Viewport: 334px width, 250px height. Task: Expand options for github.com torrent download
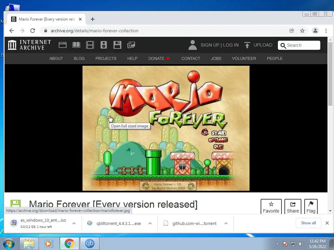pyautogui.click(x=226, y=223)
